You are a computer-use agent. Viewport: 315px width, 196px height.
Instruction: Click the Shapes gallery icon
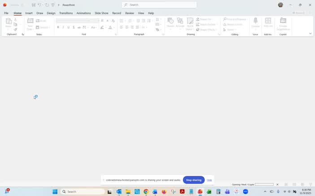point(171,21)
